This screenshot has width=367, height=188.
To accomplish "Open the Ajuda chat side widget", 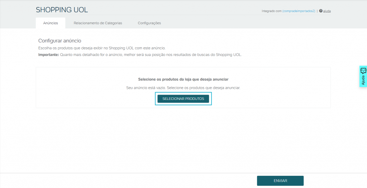I will click(363, 76).
